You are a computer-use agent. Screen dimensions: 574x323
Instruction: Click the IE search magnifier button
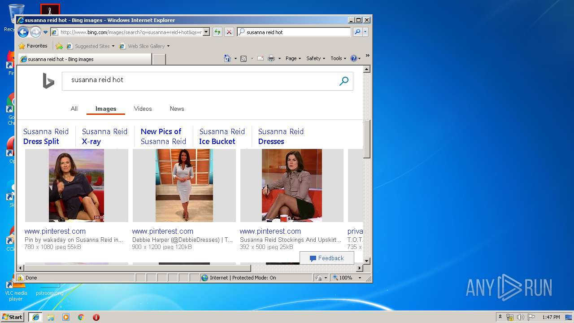pyautogui.click(x=357, y=32)
